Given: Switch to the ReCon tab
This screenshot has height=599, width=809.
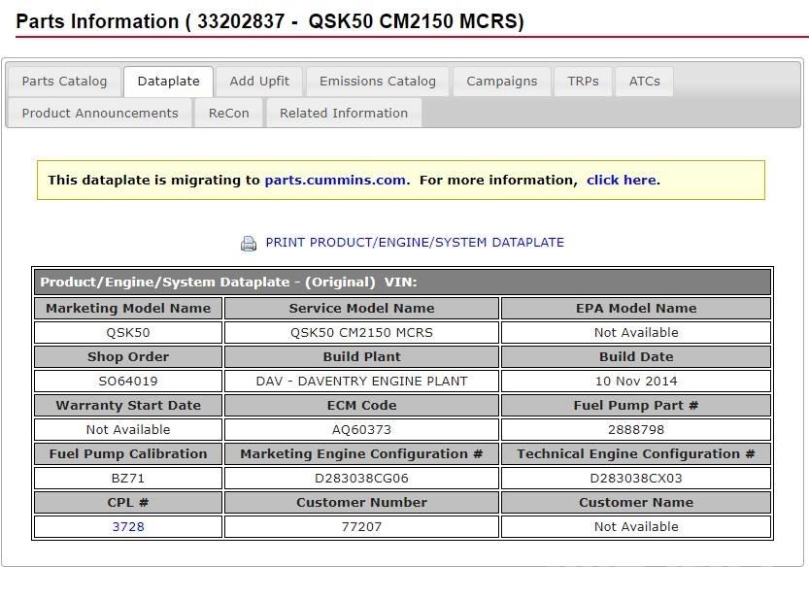Looking at the screenshot, I should tap(228, 114).
